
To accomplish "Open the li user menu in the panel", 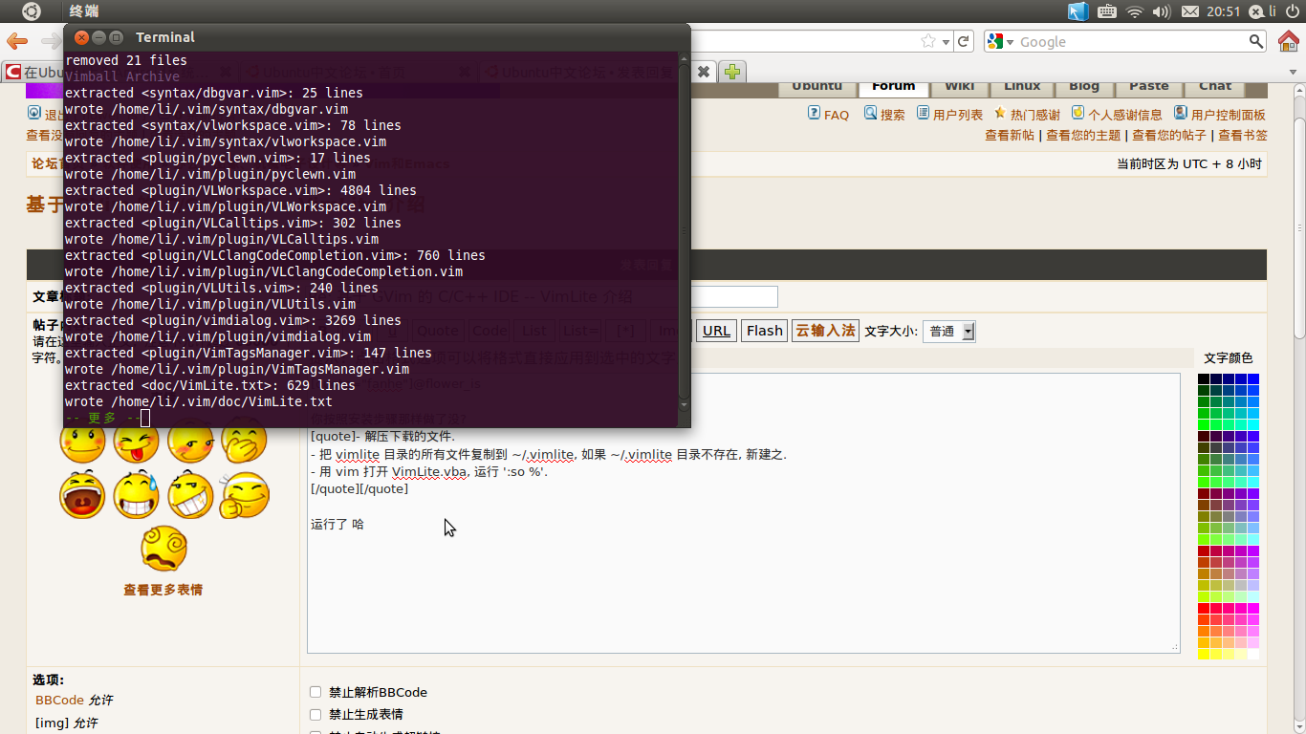I will [x=1263, y=11].
